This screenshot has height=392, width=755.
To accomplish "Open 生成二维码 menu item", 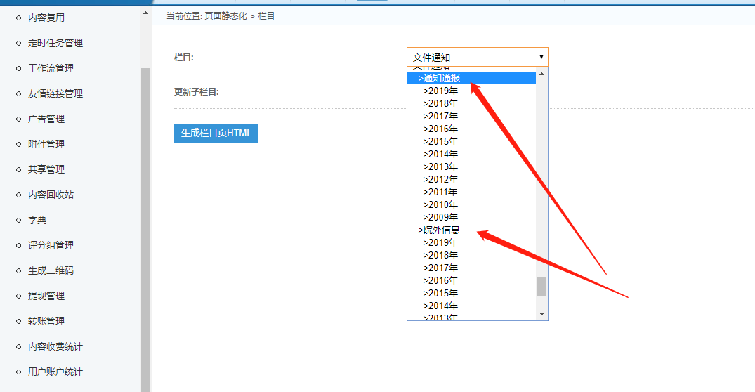I will pos(51,270).
